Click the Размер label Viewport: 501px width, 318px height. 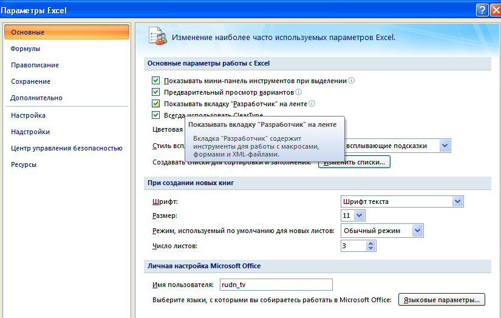click(165, 215)
